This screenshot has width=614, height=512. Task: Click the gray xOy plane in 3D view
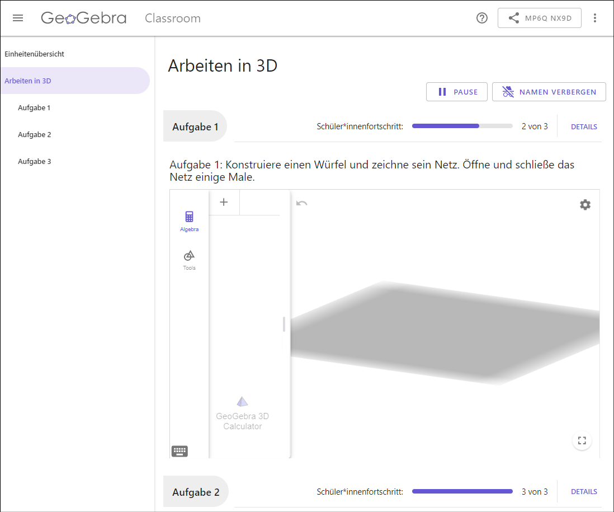click(x=445, y=332)
